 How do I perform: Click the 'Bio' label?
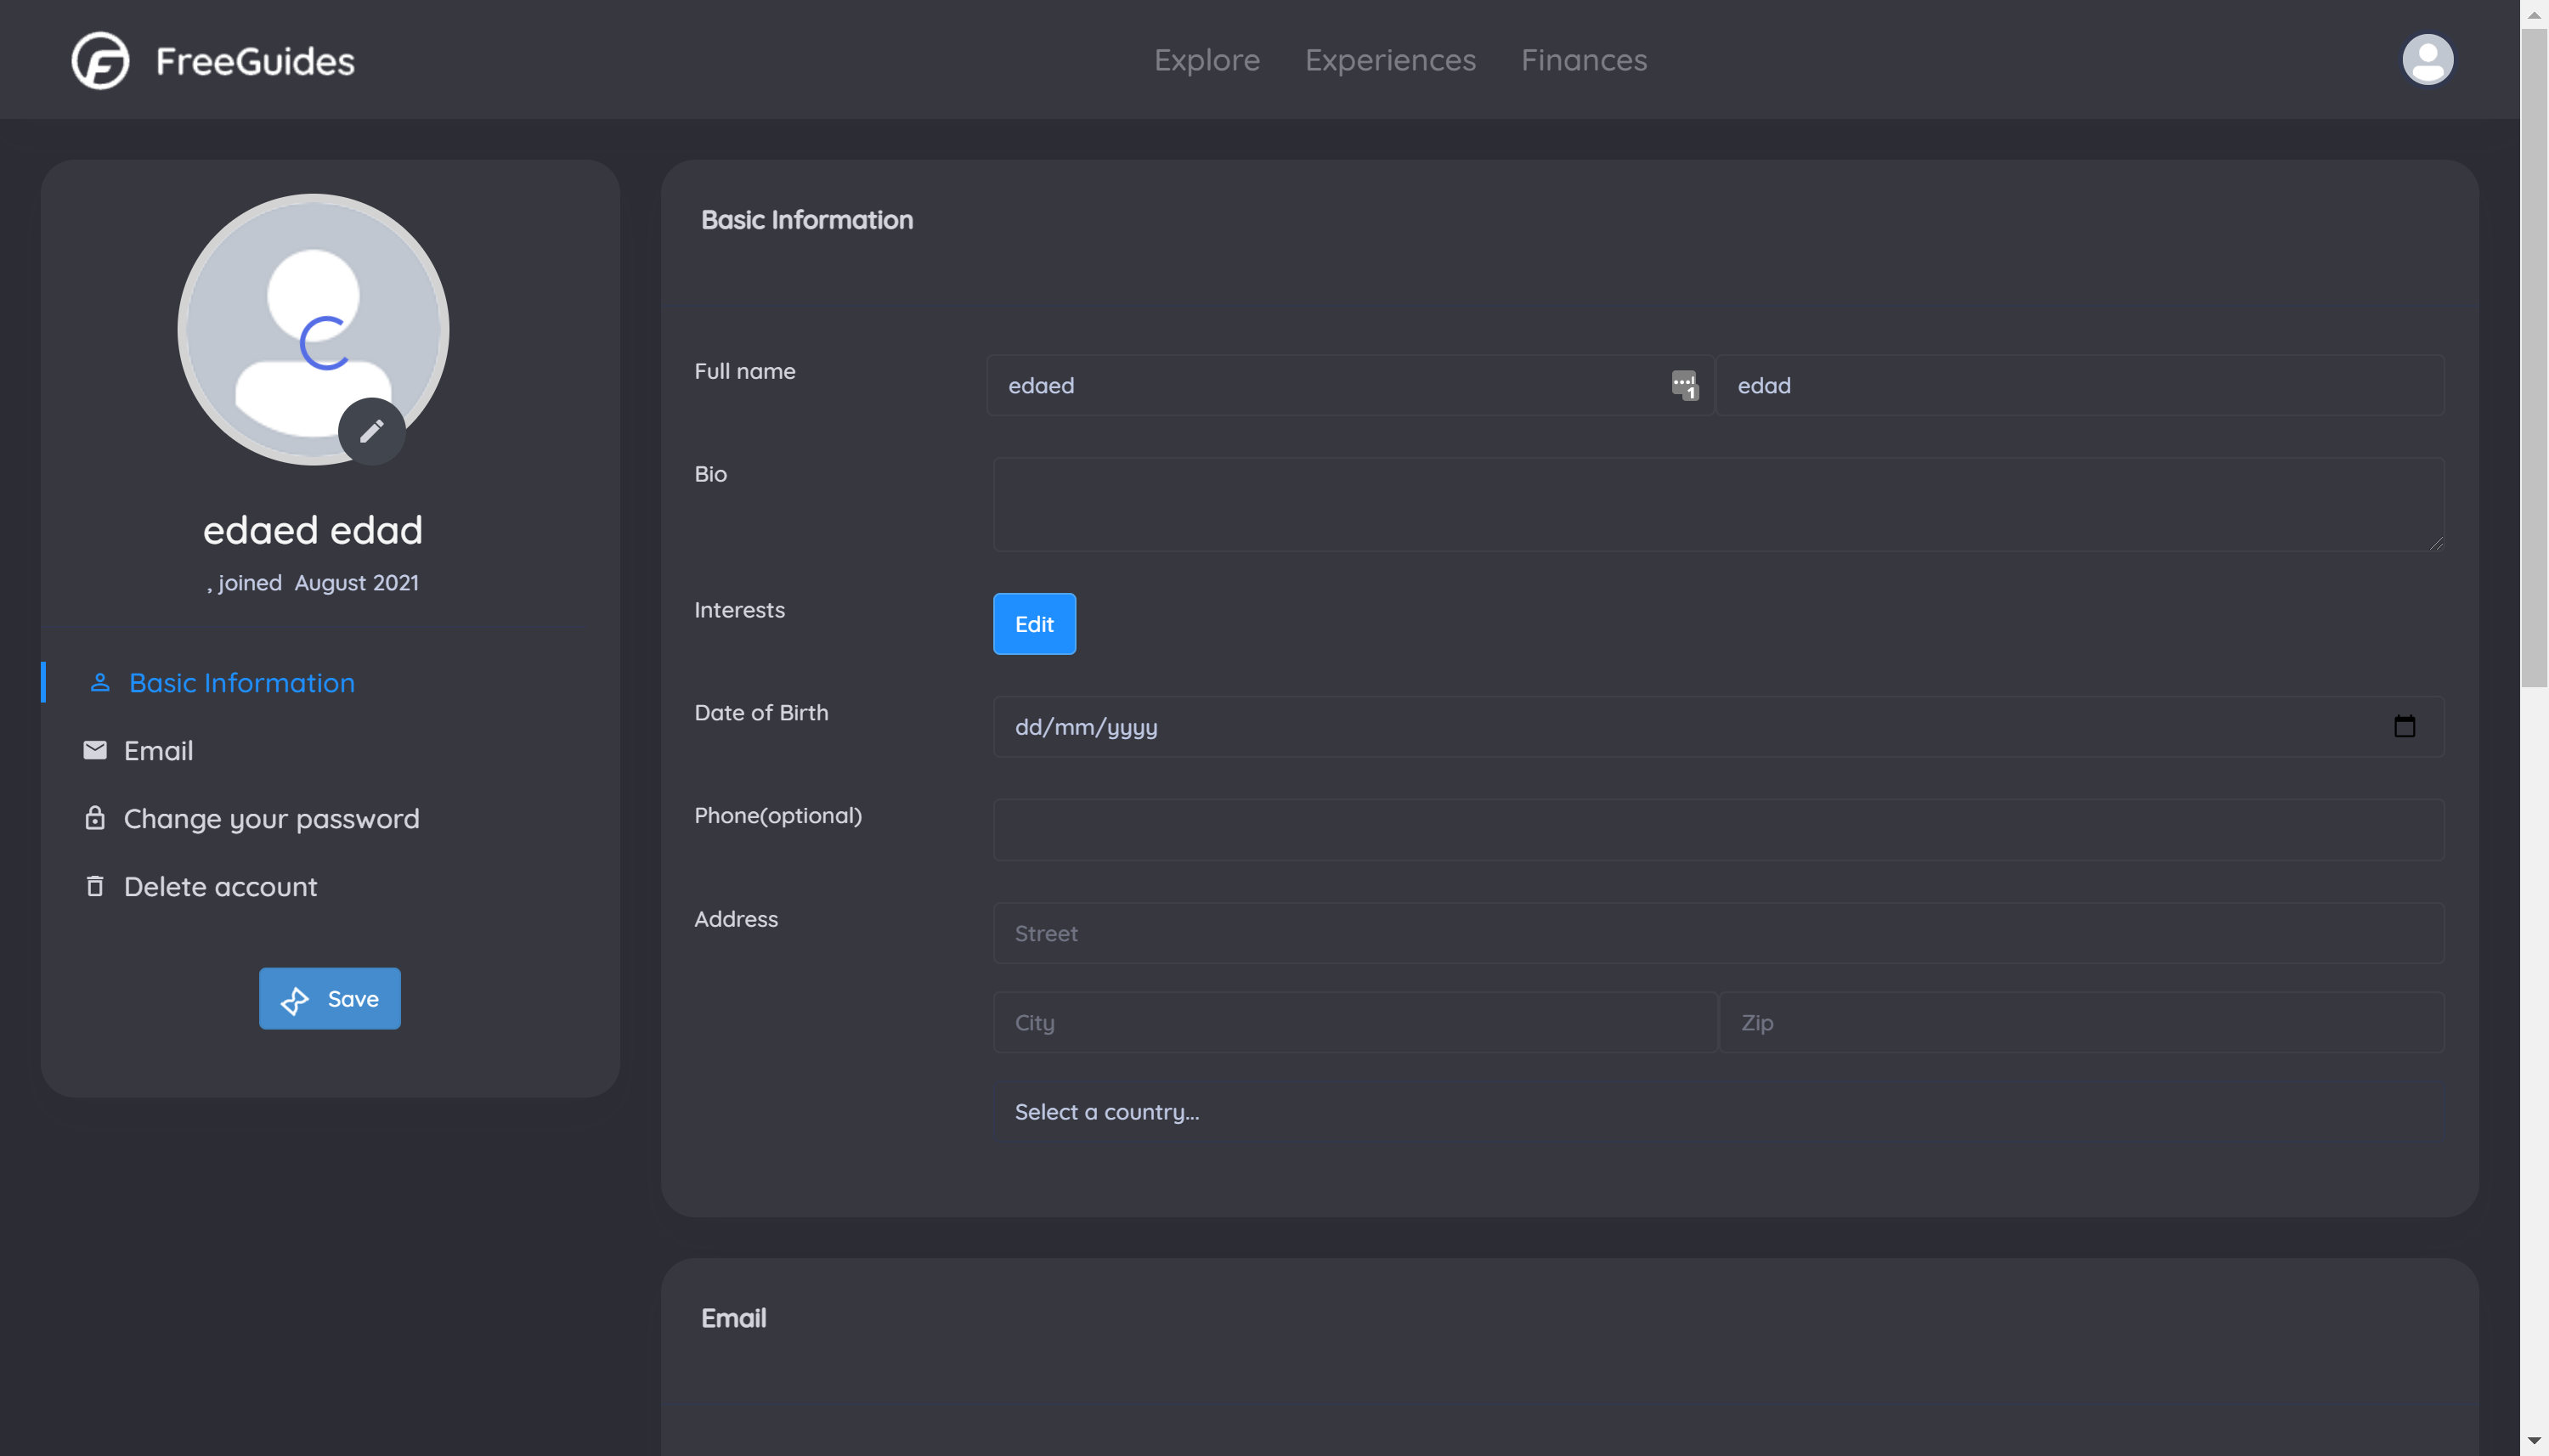click(710, 474)
